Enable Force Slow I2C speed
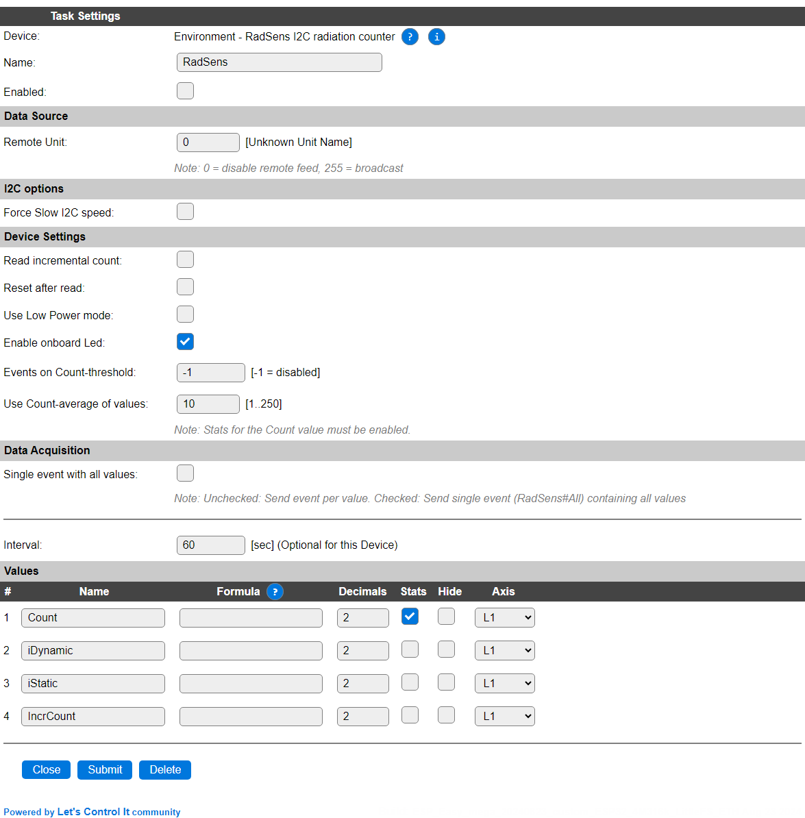This screenshot has height=818, width=805. [185, 212]
